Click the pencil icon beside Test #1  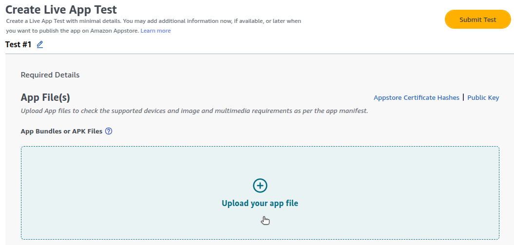[x=40, y=44]
